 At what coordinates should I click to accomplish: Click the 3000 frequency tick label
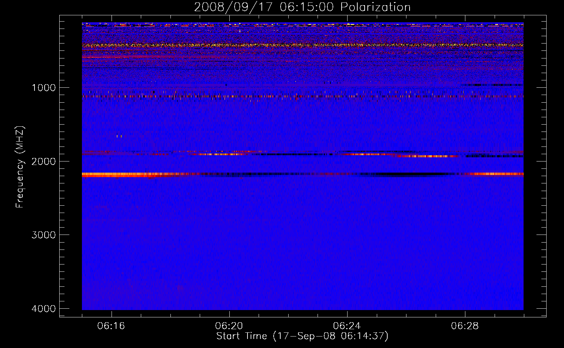click(44, 235)
